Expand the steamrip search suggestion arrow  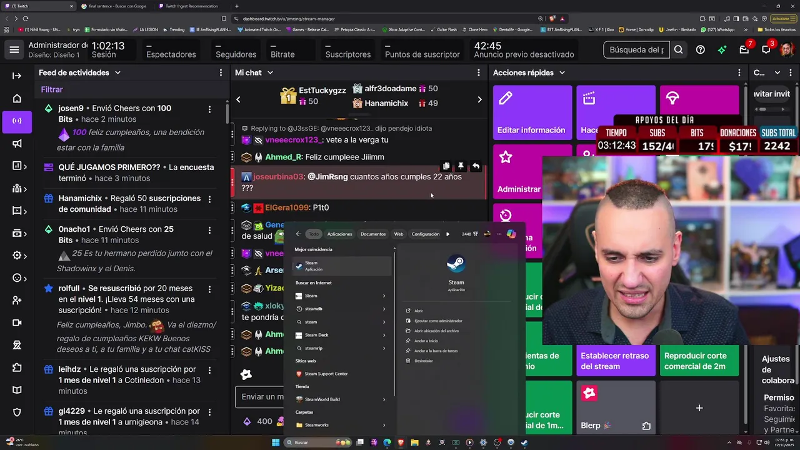(384, 348)
